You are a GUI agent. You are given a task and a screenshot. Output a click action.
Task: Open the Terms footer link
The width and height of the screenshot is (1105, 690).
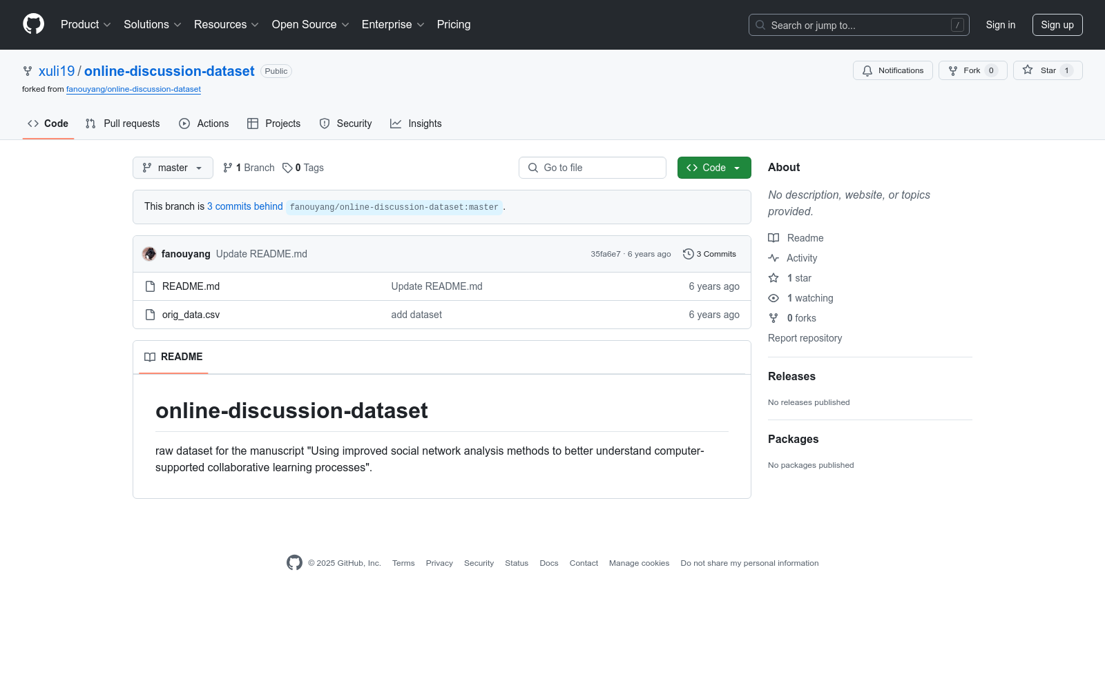click(403, 563)
